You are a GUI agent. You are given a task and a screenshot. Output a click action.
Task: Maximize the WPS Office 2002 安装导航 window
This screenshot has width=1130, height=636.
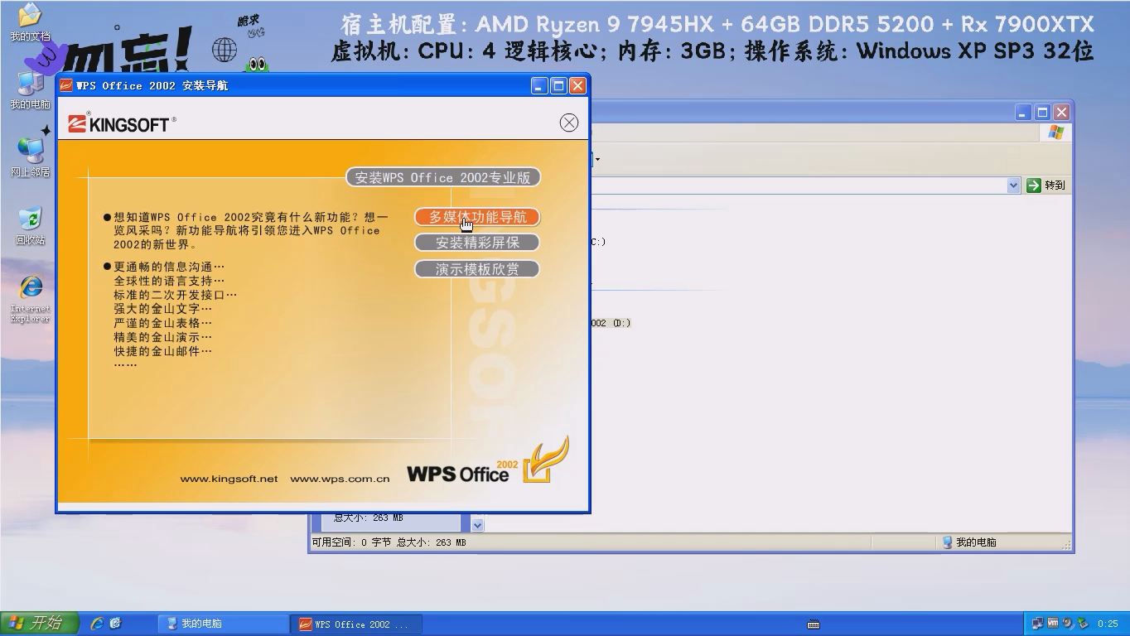coord(558,85)
